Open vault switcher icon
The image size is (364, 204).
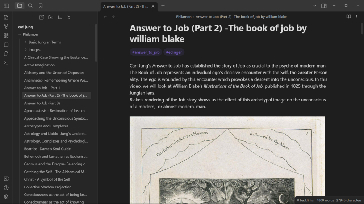coord(6,179)
